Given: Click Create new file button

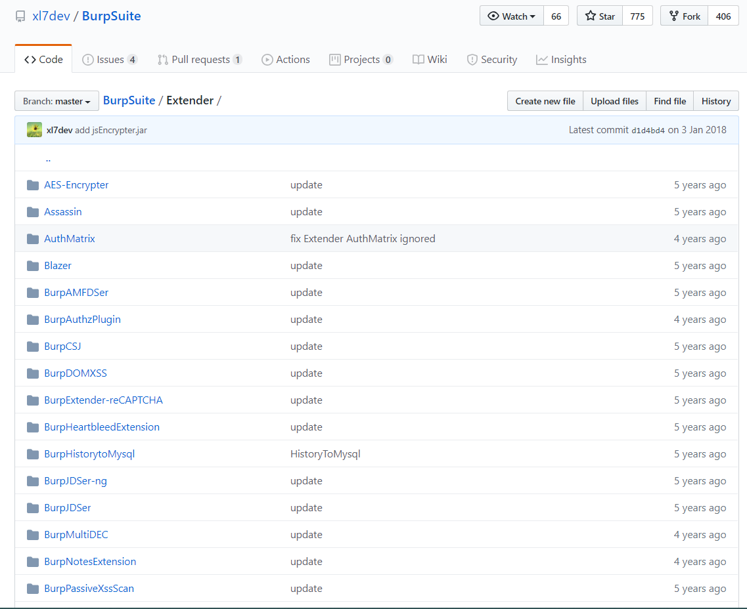Looking at the screenshot, I should click(545, 101).
